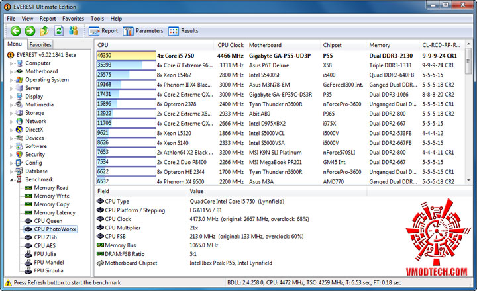Click the Benchmark hourglass icon

click(19, 179)
